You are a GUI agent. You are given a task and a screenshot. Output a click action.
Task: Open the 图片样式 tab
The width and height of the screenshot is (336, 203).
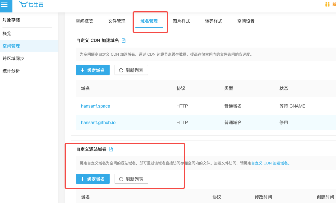[181, 21]
